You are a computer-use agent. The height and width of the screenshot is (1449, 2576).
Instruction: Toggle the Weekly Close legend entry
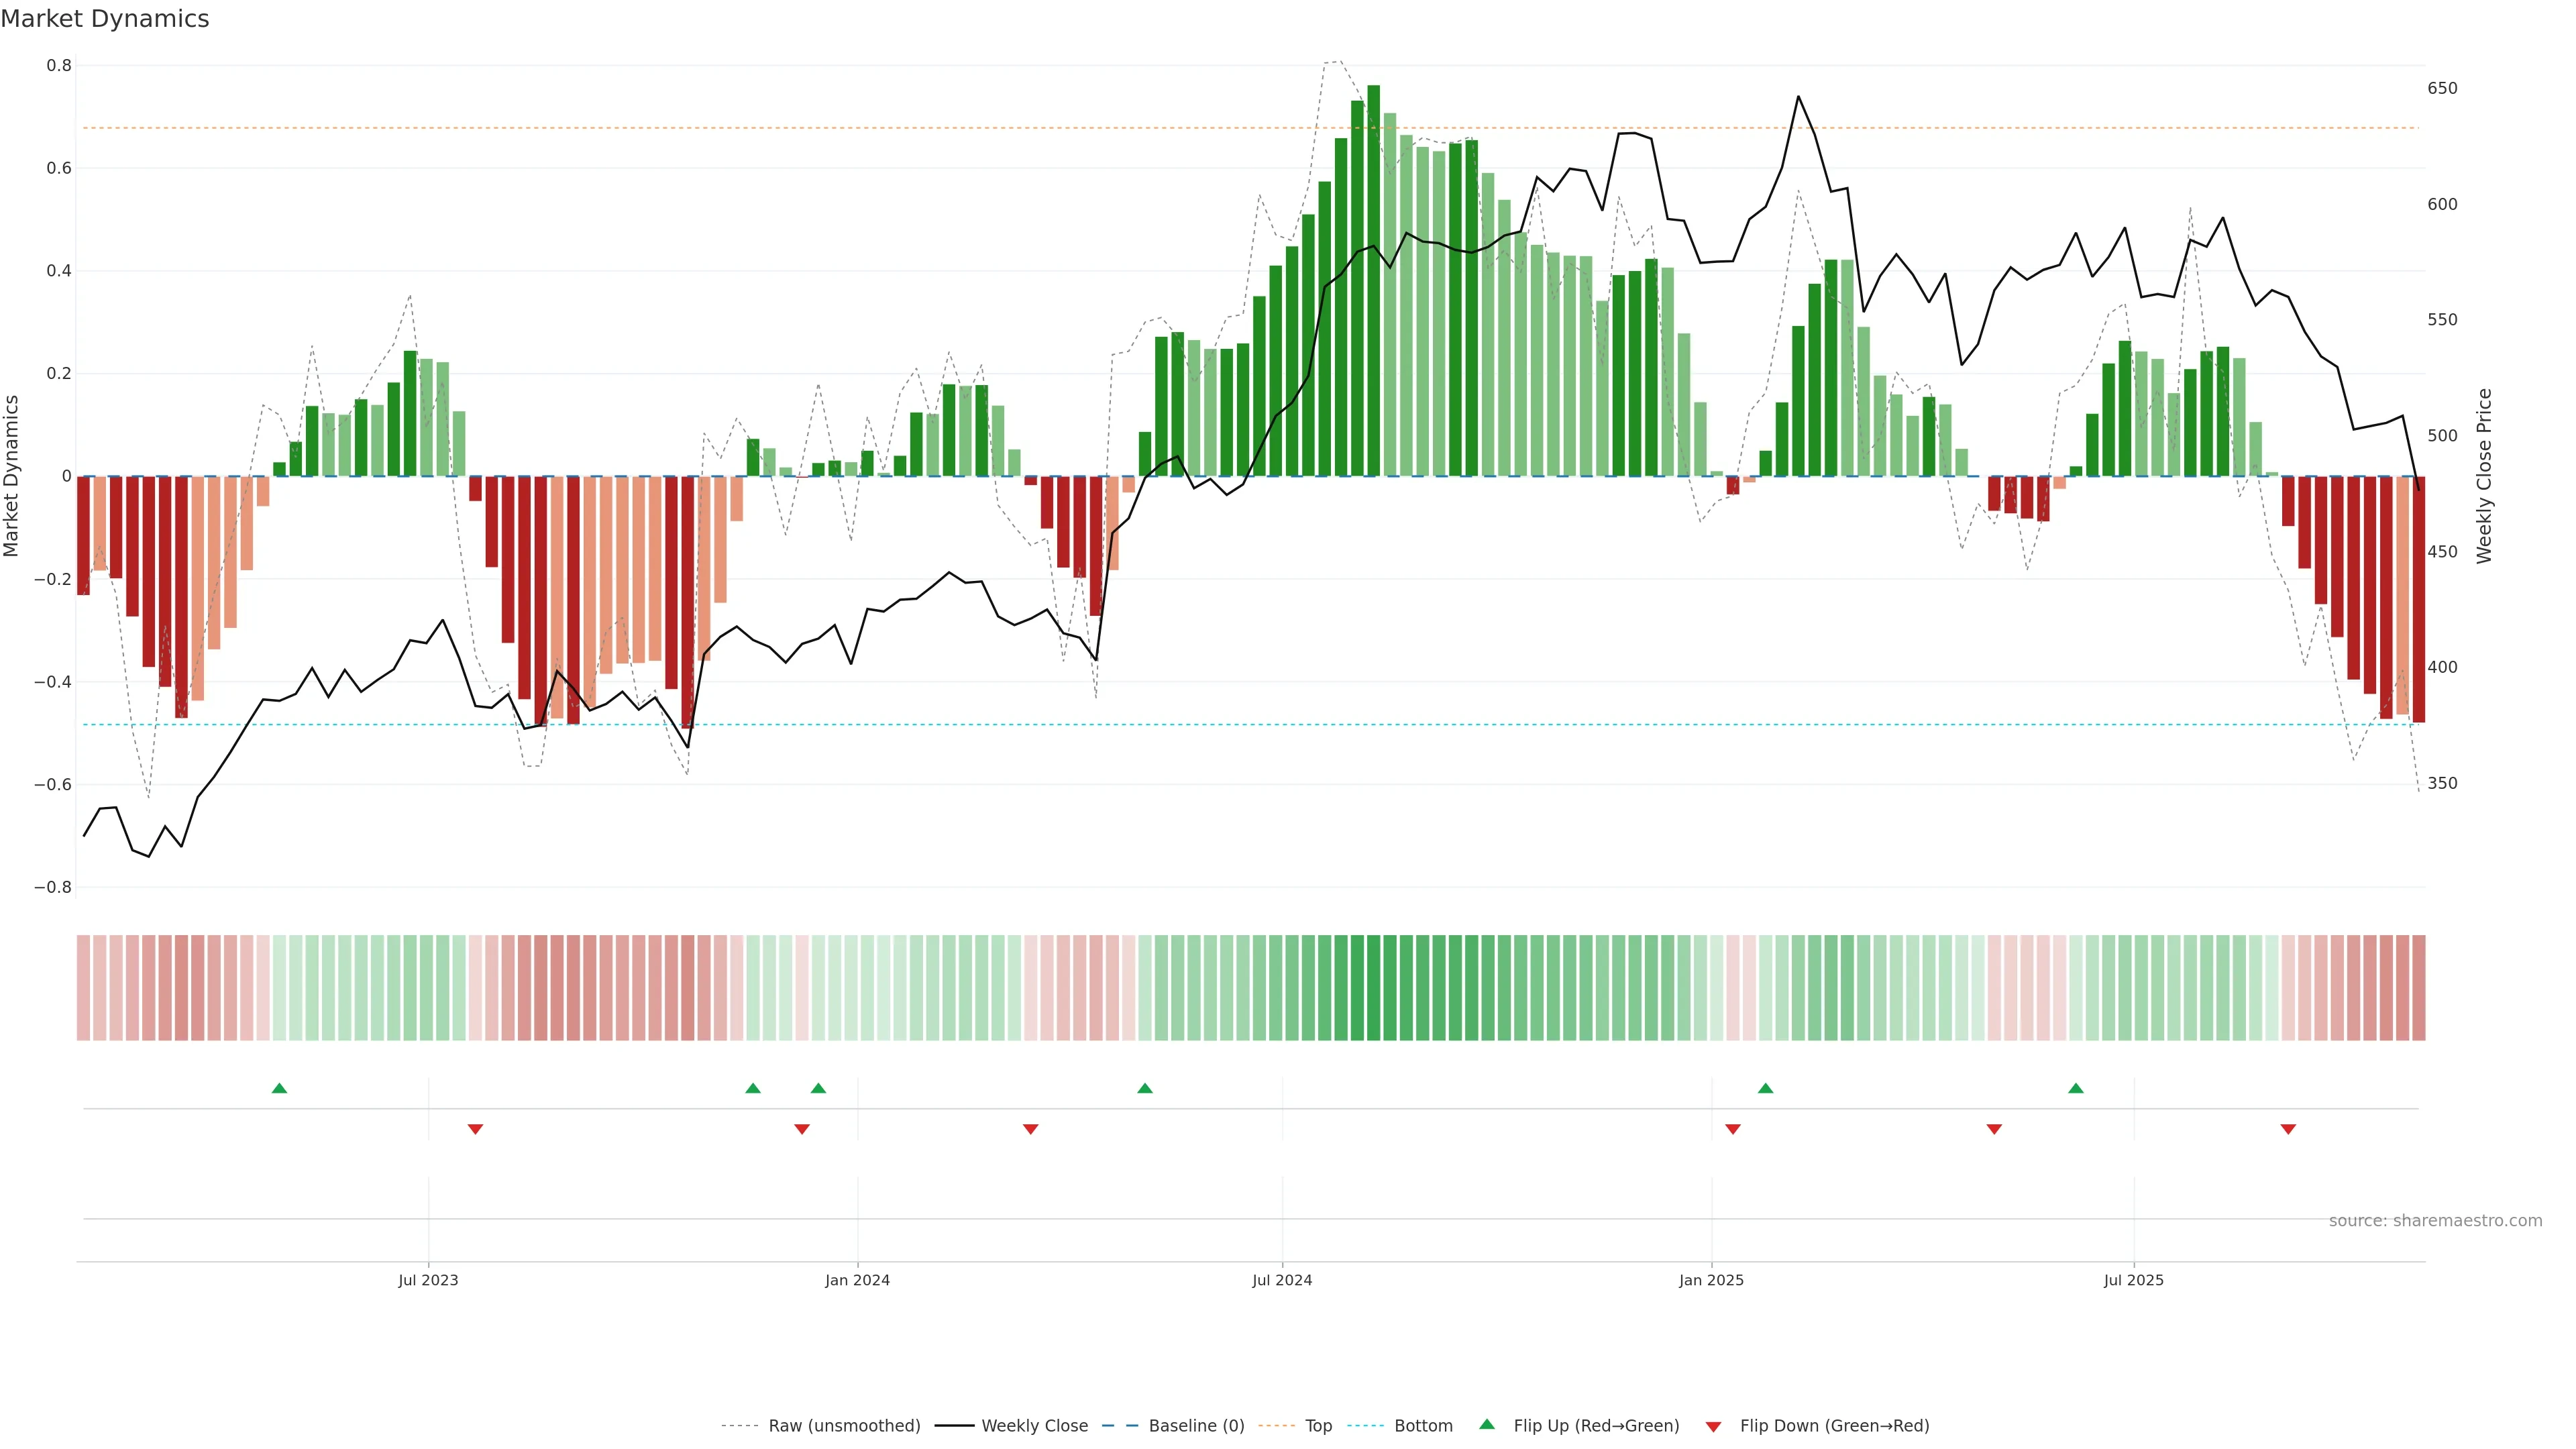tap(1034, 1426)
